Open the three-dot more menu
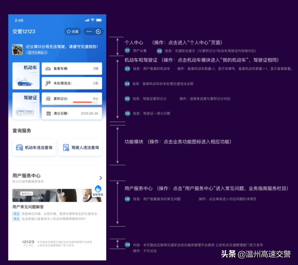 click(x=89, y=31)
